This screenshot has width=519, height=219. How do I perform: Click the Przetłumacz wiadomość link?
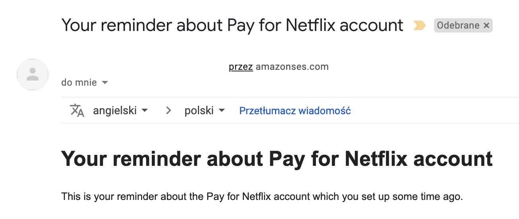[x=295, y=111]
